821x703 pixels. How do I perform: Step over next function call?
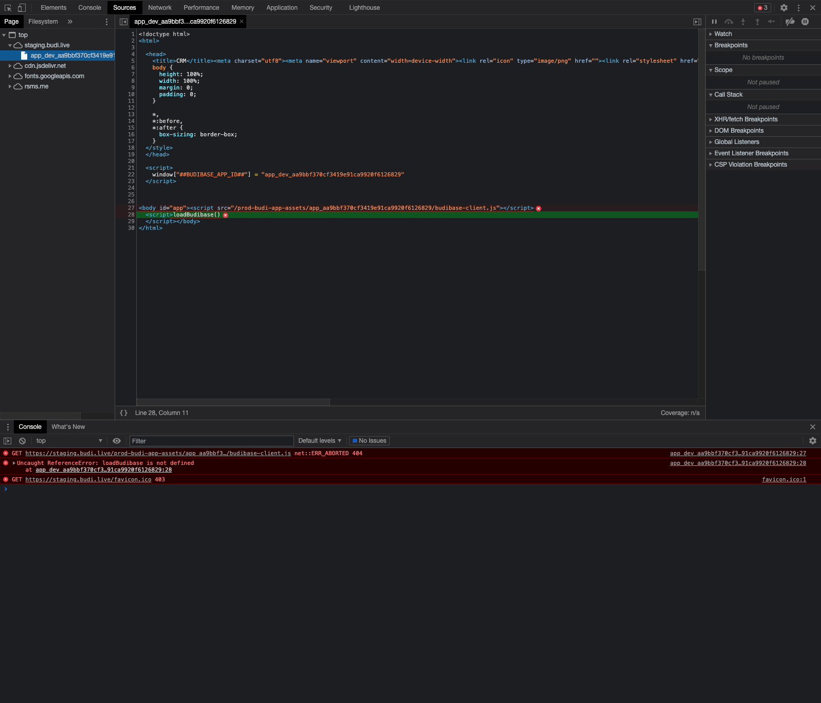point(728,22)
